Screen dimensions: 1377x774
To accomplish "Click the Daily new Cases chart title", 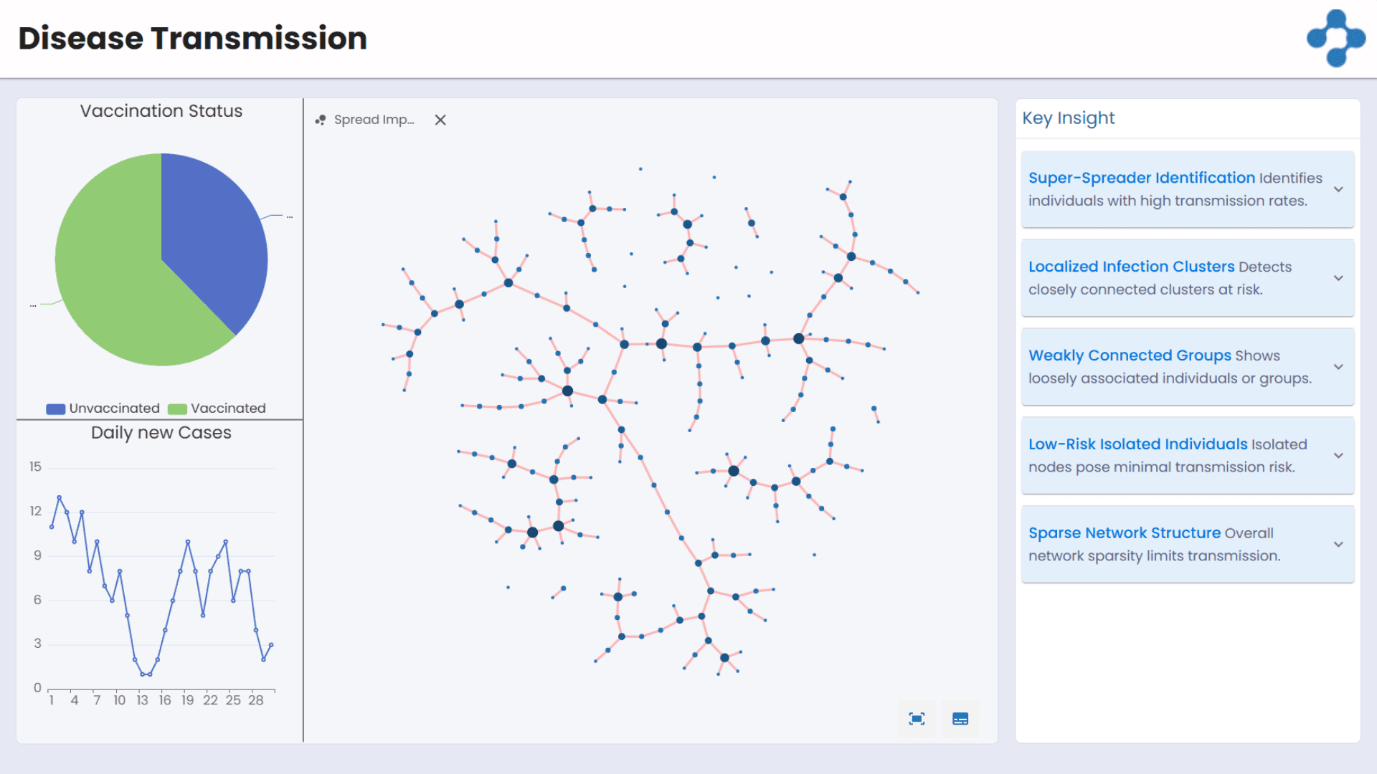I will tap(161, 433).
